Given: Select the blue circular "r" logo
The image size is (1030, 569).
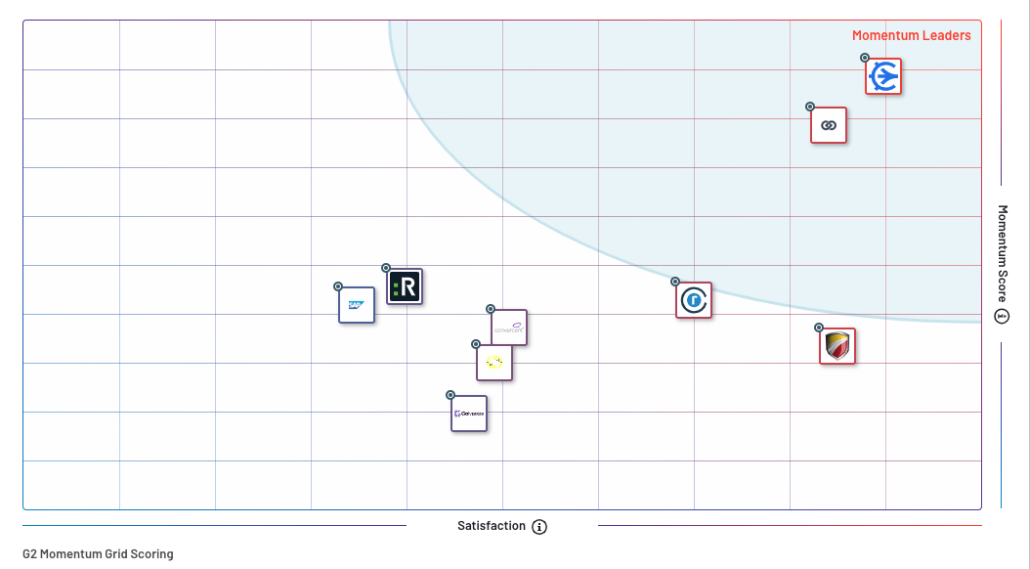Looking at the screenshot, I should point(694,300).
